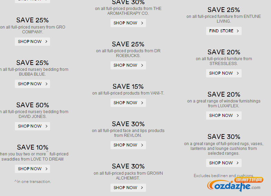
Task: Click the chevron on Vani-T Shop Now
Action: tap(142, 103)
